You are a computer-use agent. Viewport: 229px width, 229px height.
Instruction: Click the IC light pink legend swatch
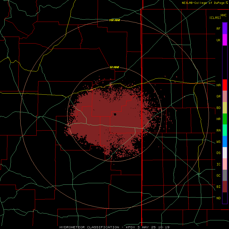pos(225,164)
